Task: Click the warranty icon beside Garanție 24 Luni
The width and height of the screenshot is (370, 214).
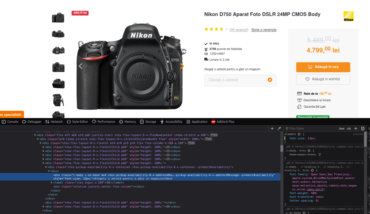Action: (299, 107)
